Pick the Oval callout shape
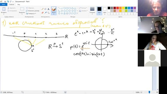Screen dimensions: 167x94 [x=72, y=13]
